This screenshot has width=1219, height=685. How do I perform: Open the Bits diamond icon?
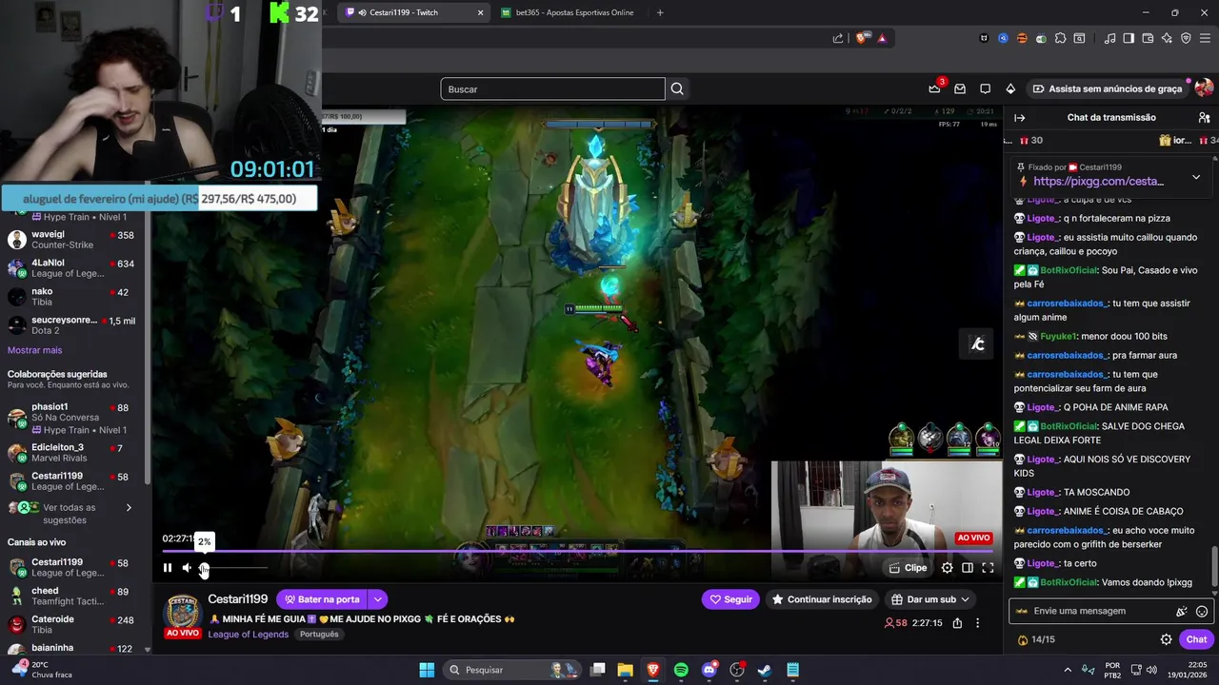[x=1010, y=88]
